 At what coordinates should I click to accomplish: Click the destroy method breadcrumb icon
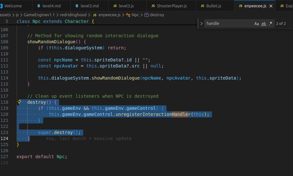[x=147, y=15]
